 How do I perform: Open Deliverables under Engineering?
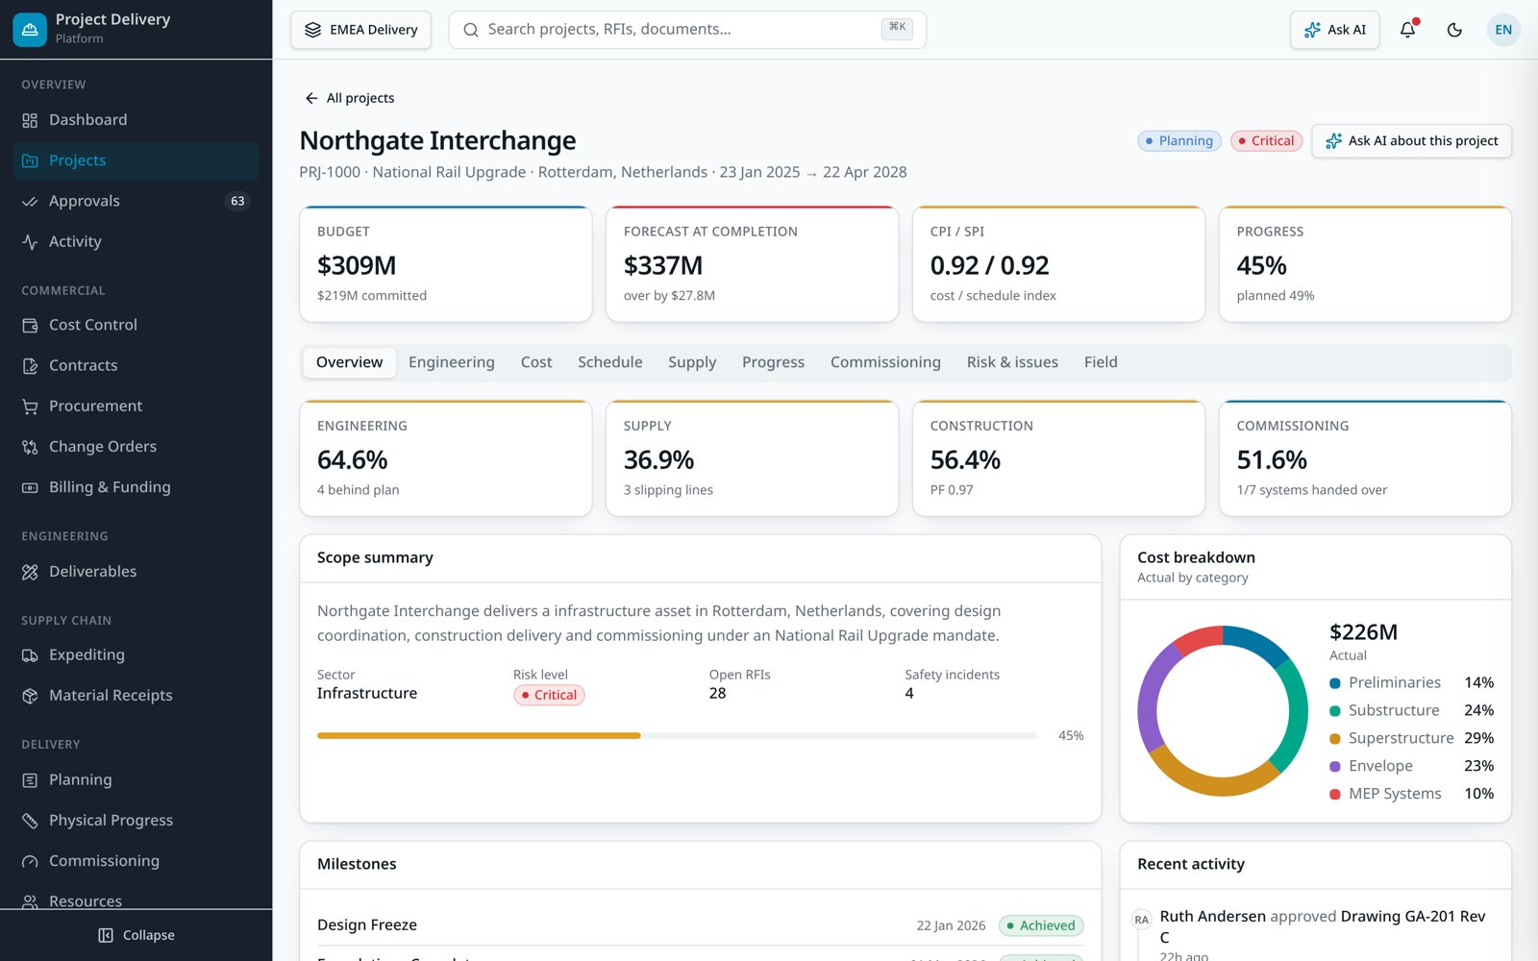click(136, 571)
